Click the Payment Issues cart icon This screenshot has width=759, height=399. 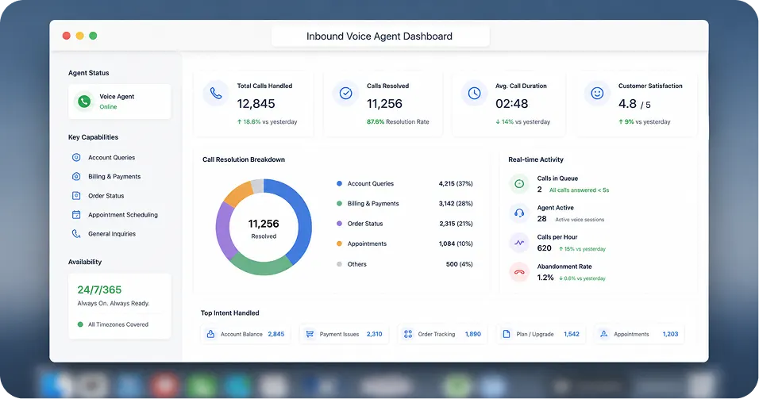pyautogui.click(x=310, y=334)
